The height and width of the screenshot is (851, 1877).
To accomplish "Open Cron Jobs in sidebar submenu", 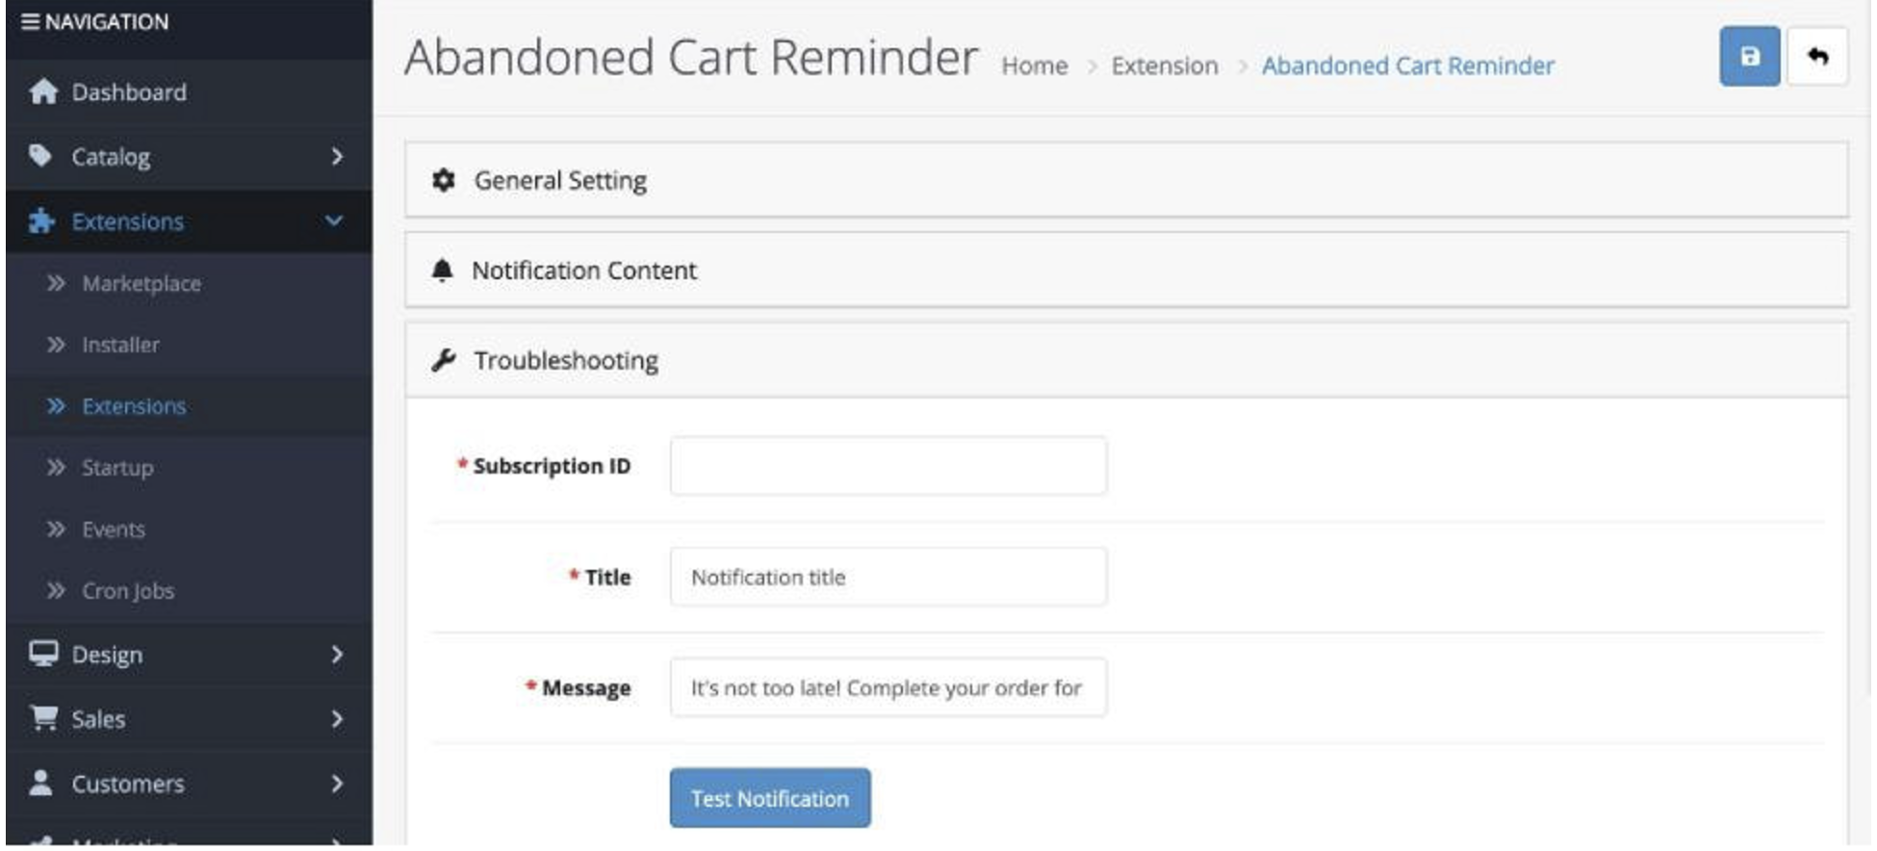I will [x=128, y=591].
